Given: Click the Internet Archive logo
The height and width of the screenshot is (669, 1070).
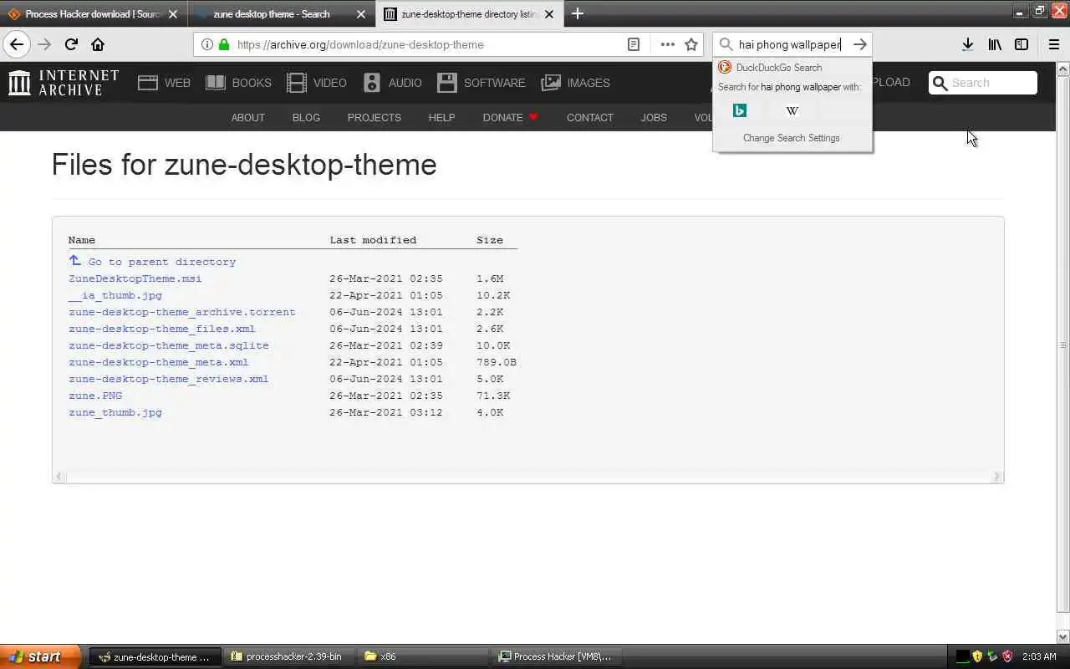Looking at the screenshot, I should (x=64, y=82).
